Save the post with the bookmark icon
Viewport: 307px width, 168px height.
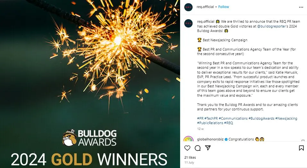coord(301,148)
